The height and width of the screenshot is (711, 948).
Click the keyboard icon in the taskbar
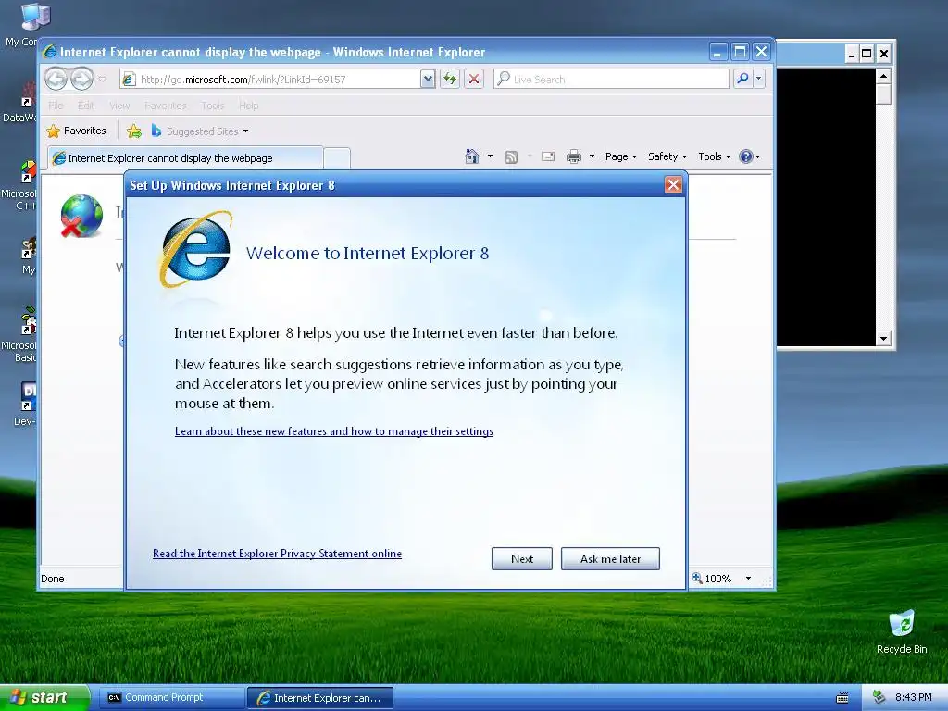coord(842,698)
